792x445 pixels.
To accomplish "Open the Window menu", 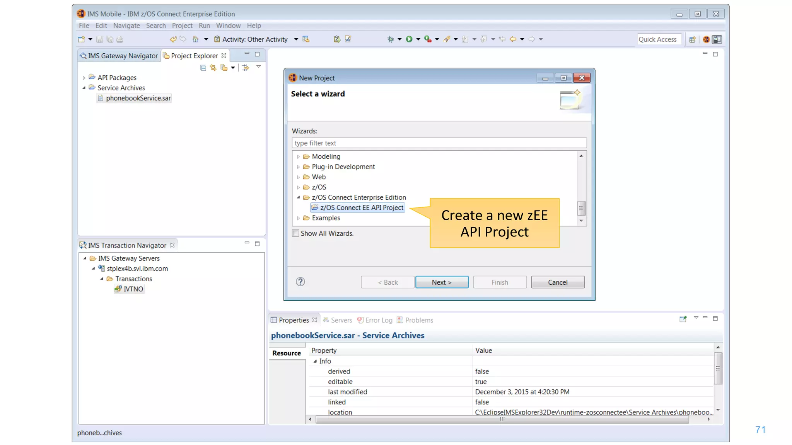I will [x=228, y=25].
